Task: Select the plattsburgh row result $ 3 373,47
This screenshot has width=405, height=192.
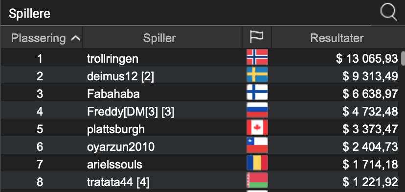Action: 370,129
